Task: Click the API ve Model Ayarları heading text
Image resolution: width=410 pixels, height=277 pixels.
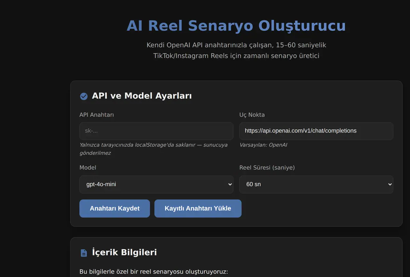Action: 142,96
